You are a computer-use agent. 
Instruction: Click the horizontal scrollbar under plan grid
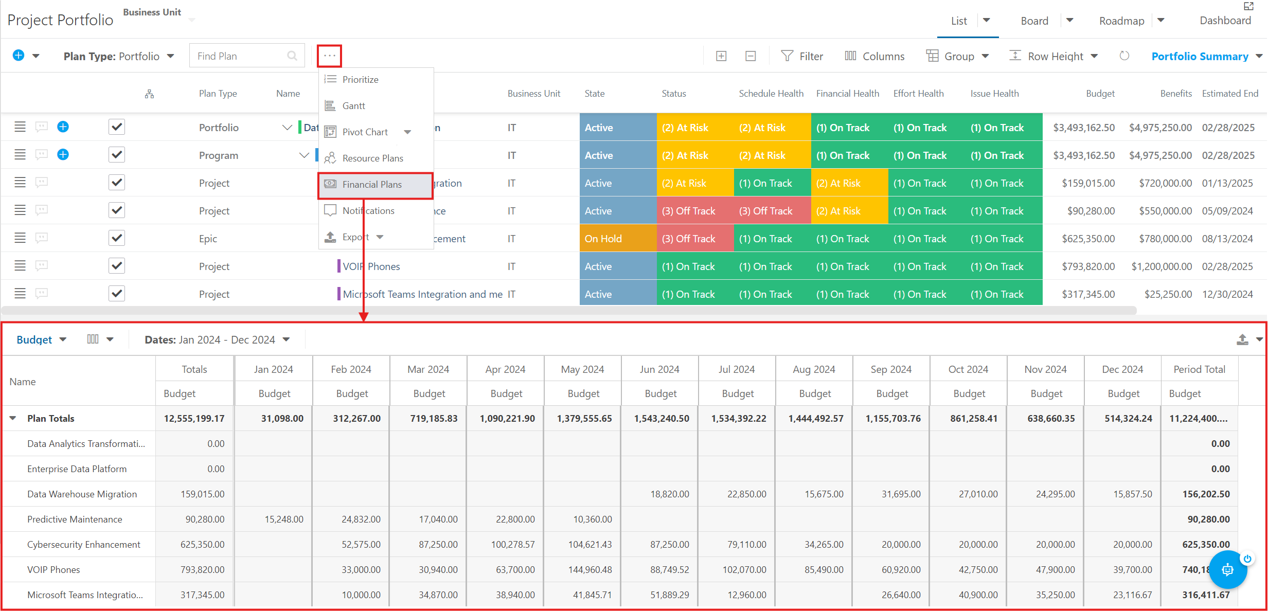568,311
